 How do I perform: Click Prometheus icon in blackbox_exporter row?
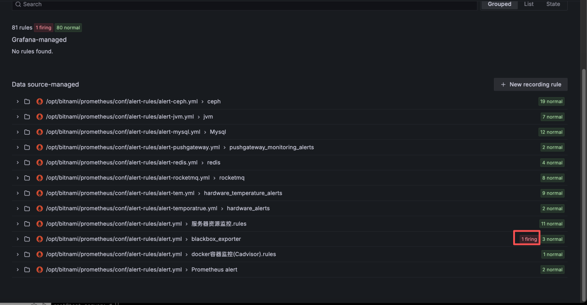[x=39, y=239]
